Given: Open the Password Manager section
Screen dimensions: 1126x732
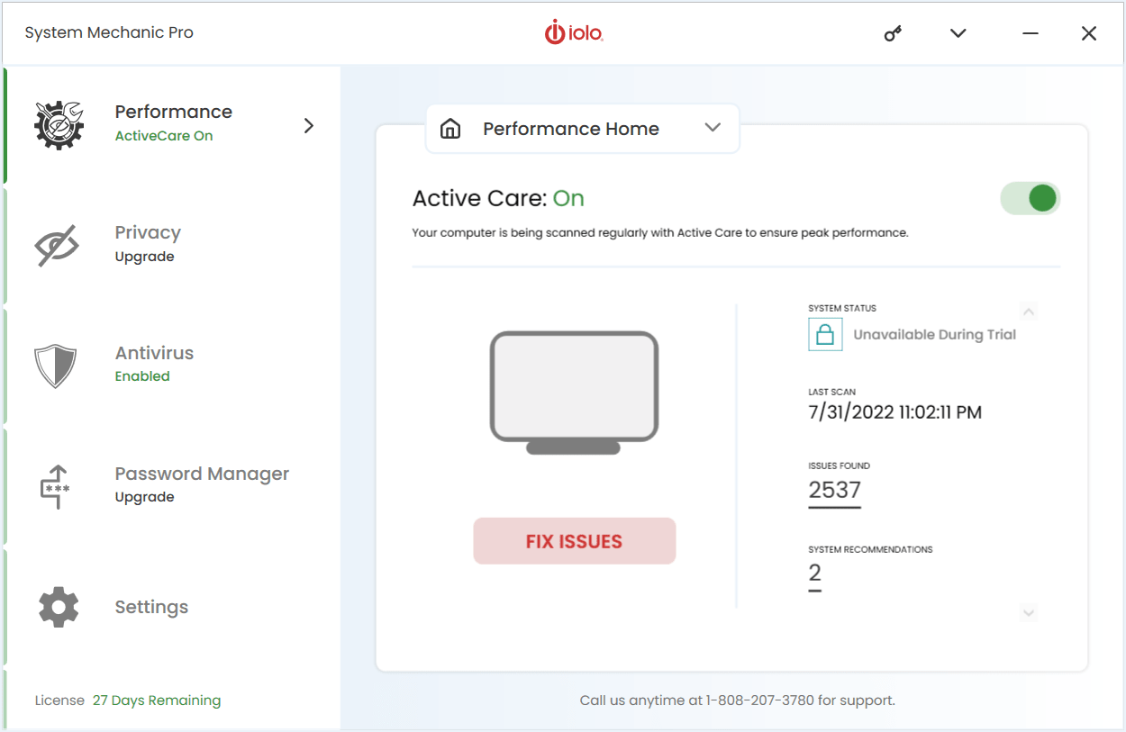Looking at the screenshot, I should click(172, 486).
